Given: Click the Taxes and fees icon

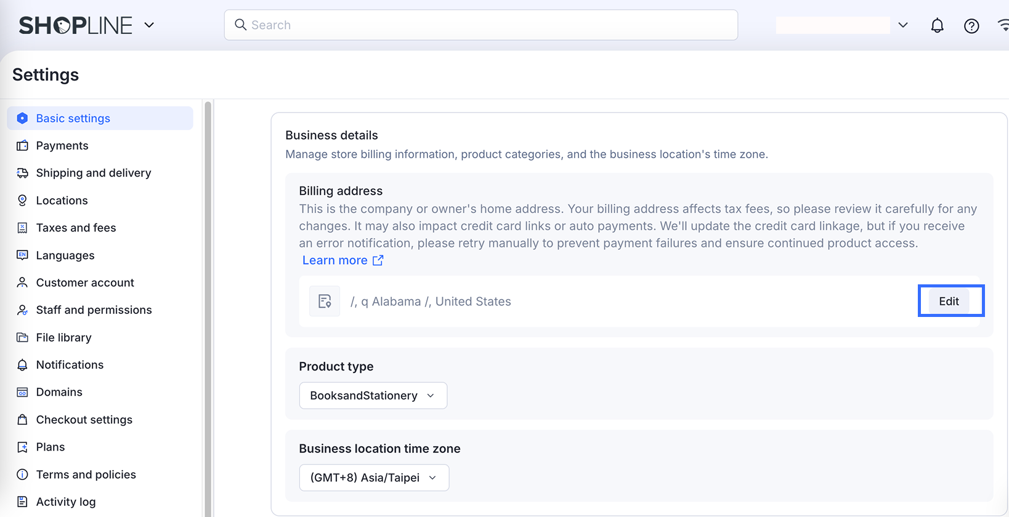Looking at the screenshot, I should (22, 228).
